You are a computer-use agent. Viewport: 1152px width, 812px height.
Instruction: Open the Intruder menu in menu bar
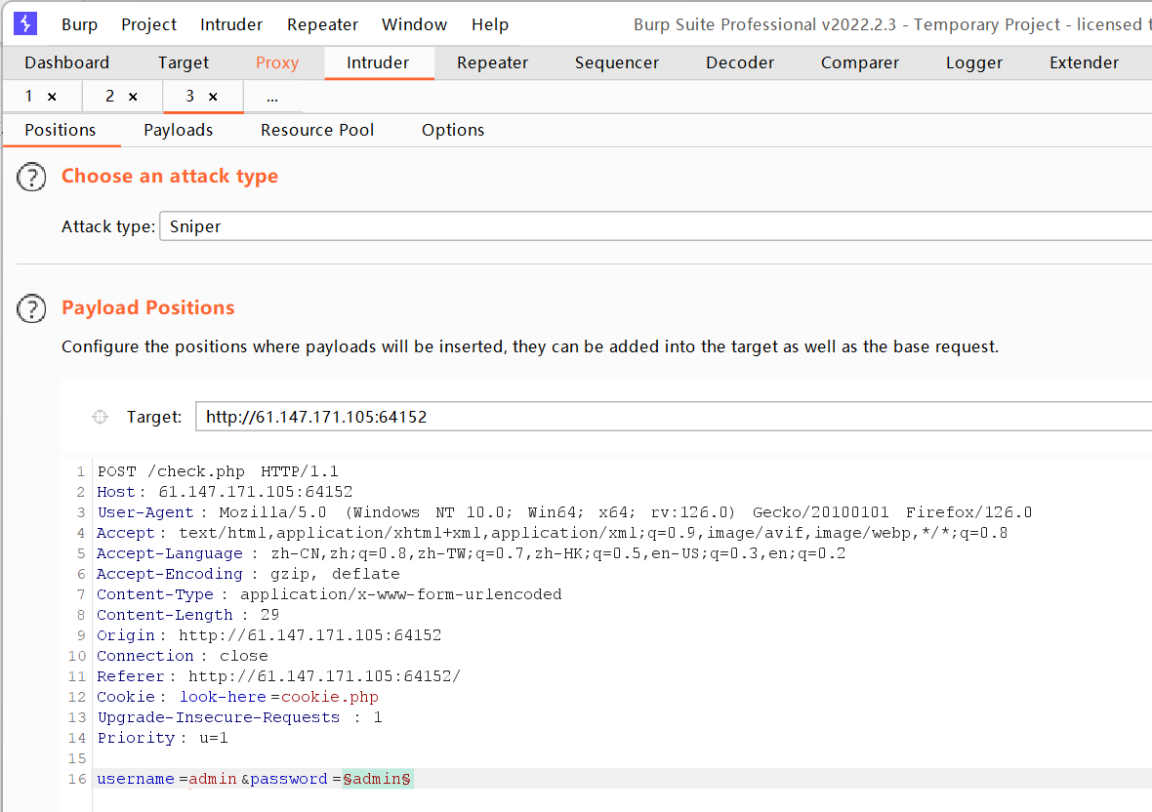tap(230, 24)
